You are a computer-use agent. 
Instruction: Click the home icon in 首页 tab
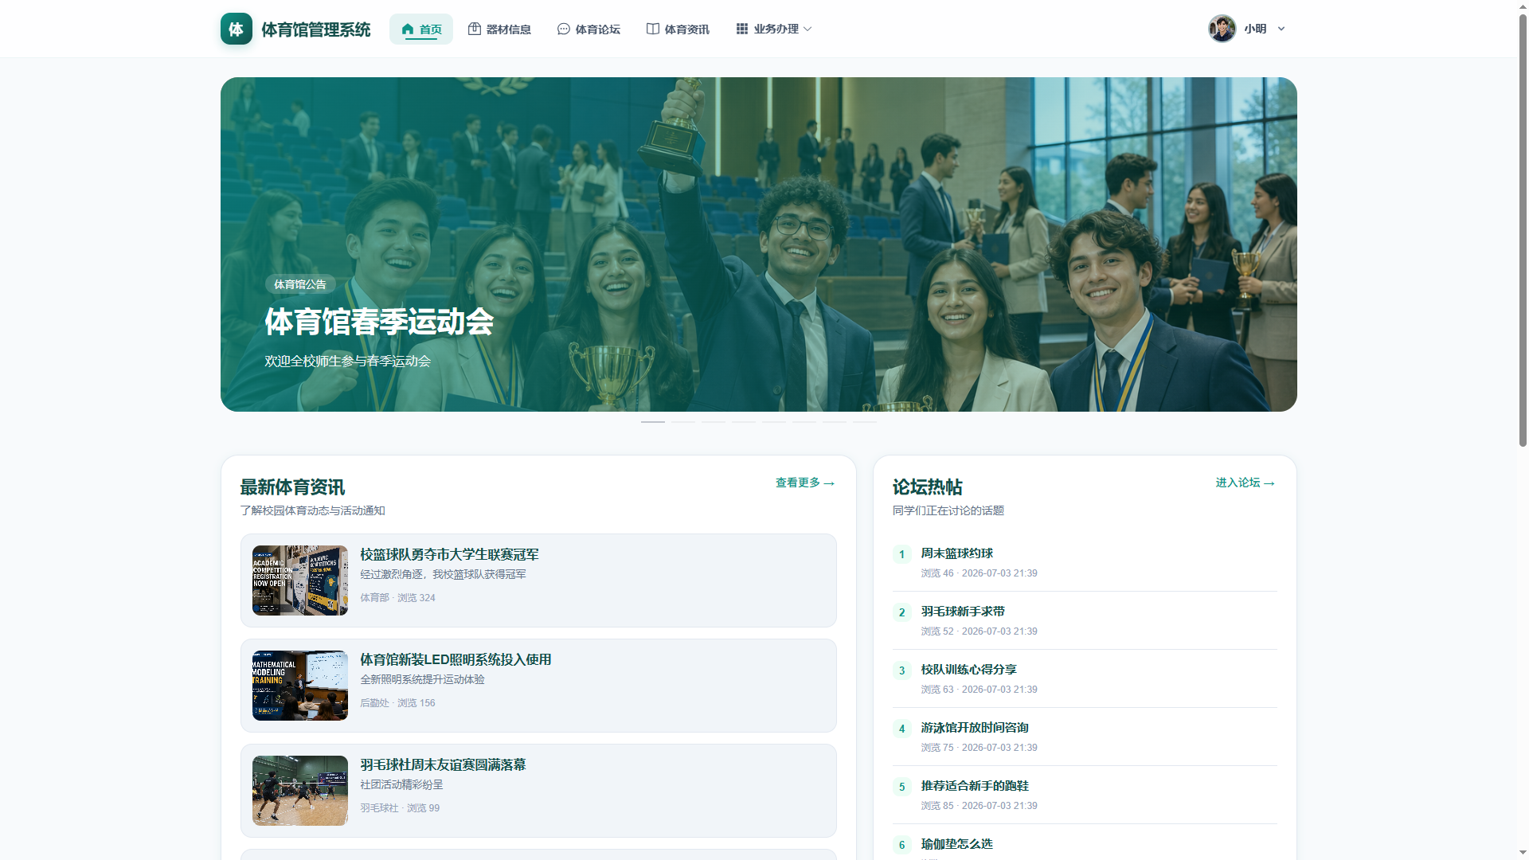(x=408, y=29)
